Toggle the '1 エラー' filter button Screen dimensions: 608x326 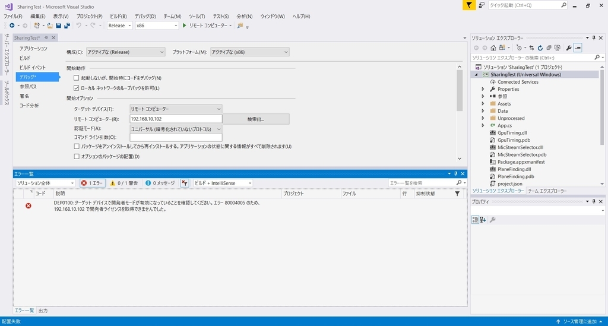pos(92,183)
